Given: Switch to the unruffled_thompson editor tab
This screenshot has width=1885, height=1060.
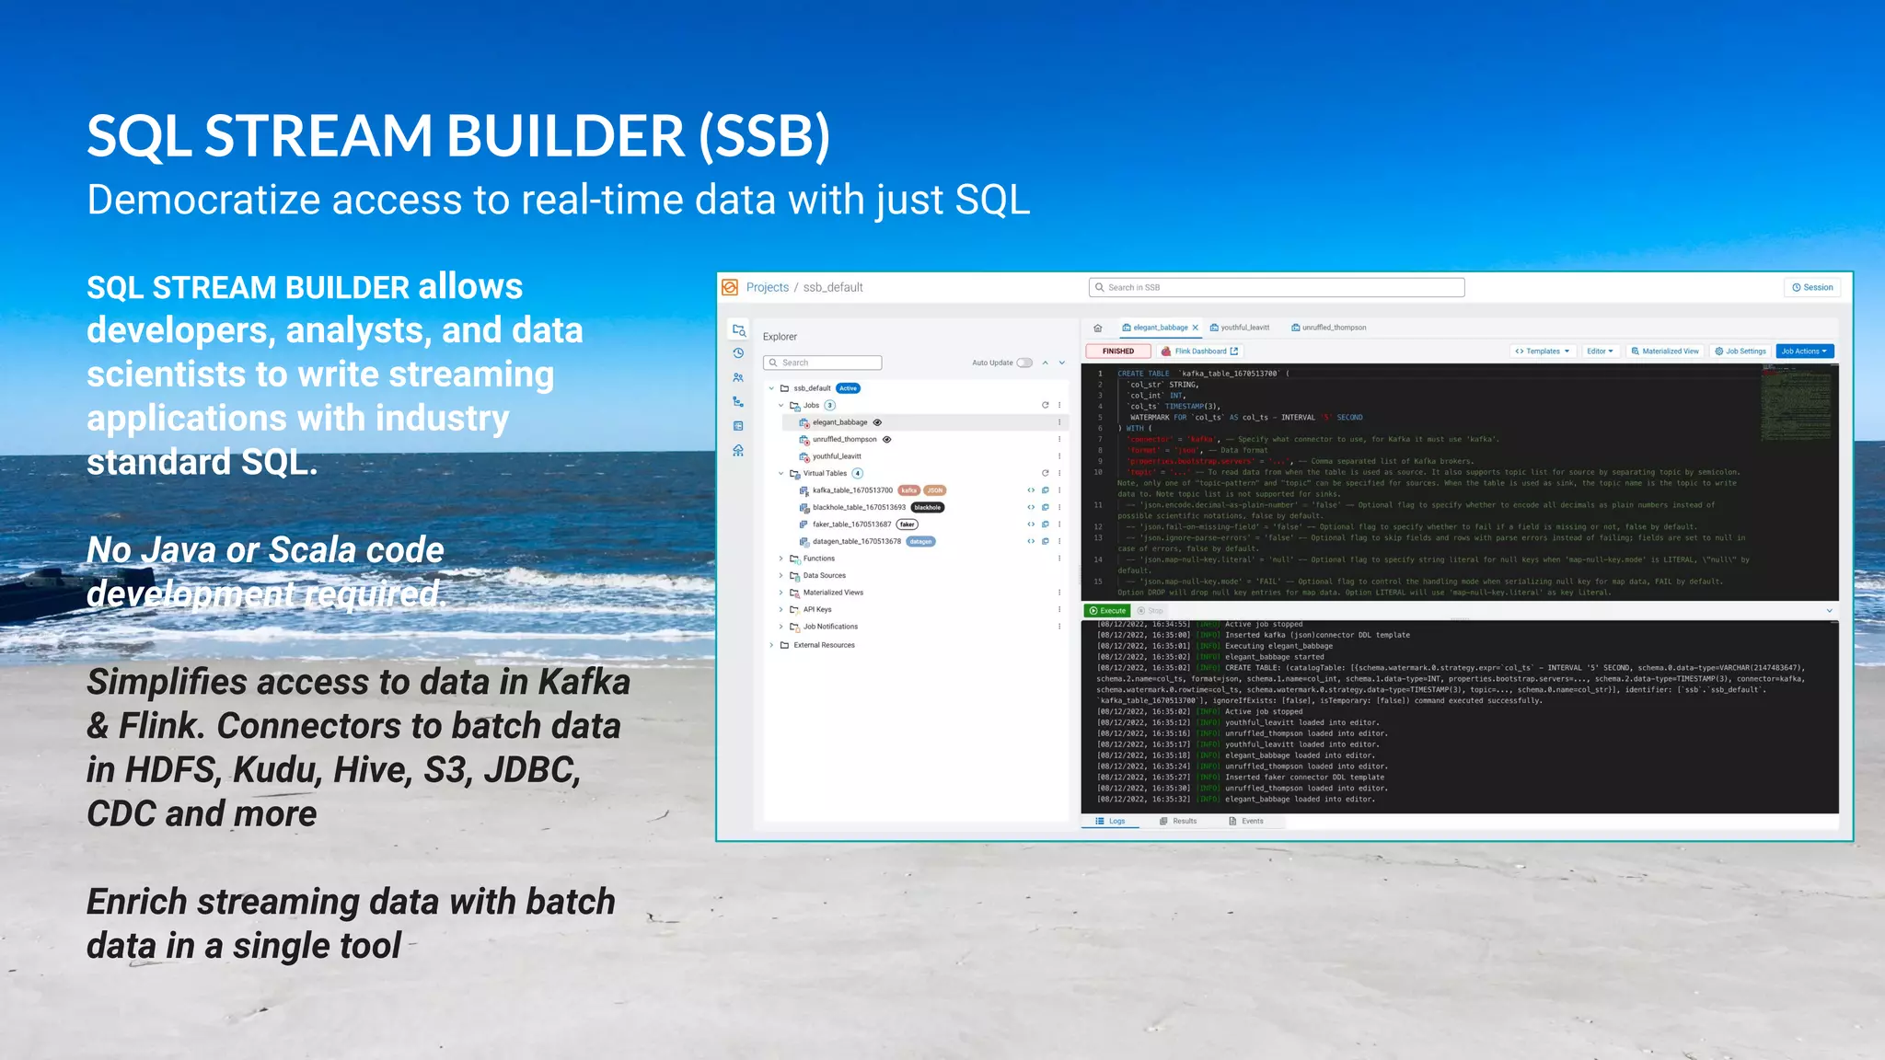Looking at the screenshot, I should point(1328,328).
